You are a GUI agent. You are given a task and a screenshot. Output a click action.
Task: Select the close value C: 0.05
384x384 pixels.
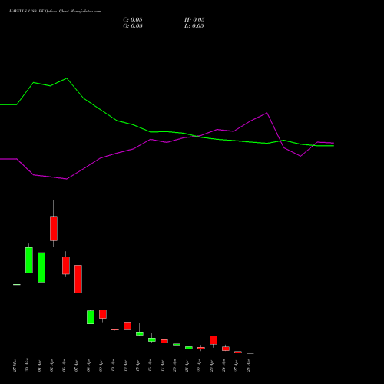click(133, 20)
